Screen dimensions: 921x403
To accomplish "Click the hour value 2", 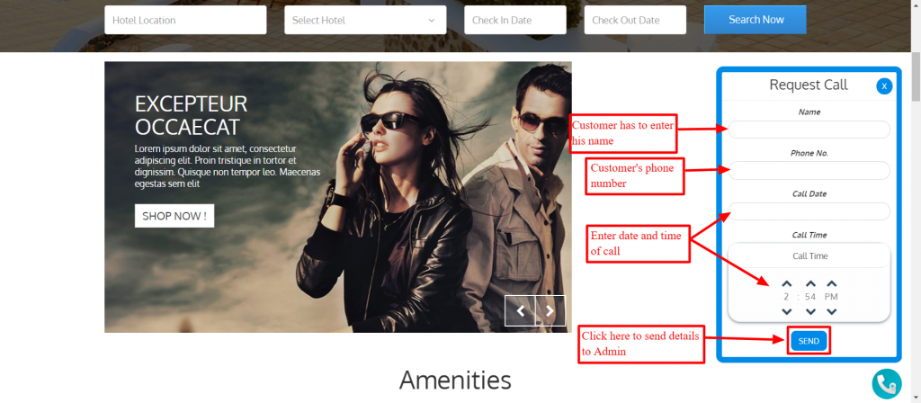I will click(786, 297).
